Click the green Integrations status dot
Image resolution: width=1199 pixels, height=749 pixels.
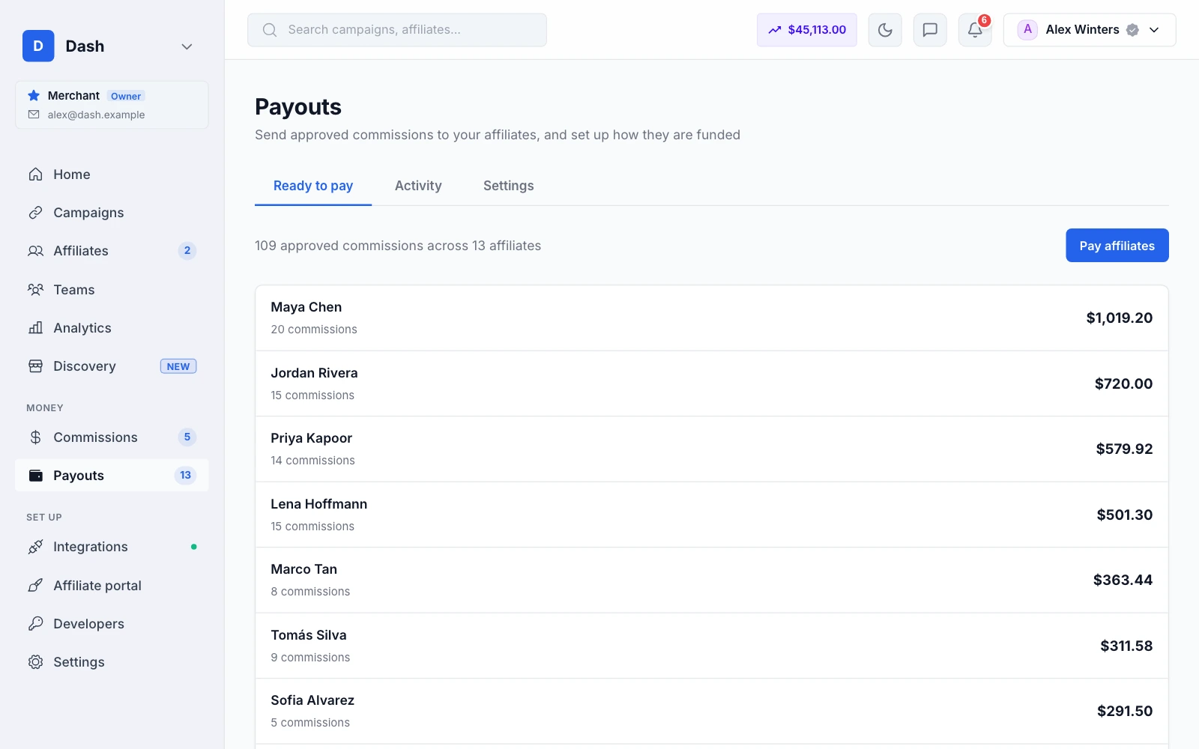[194, 547]
